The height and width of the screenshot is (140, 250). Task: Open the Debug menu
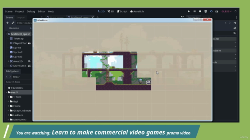[31, 11]
